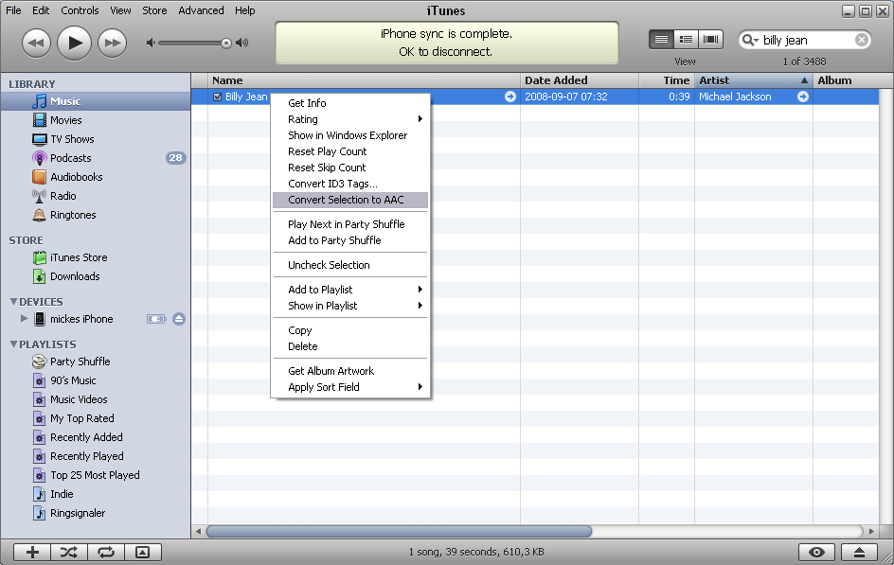The height and width of the screenshot is (565, 894).
Task: Open Show in Playlist submenu
Action: point(350,306)
